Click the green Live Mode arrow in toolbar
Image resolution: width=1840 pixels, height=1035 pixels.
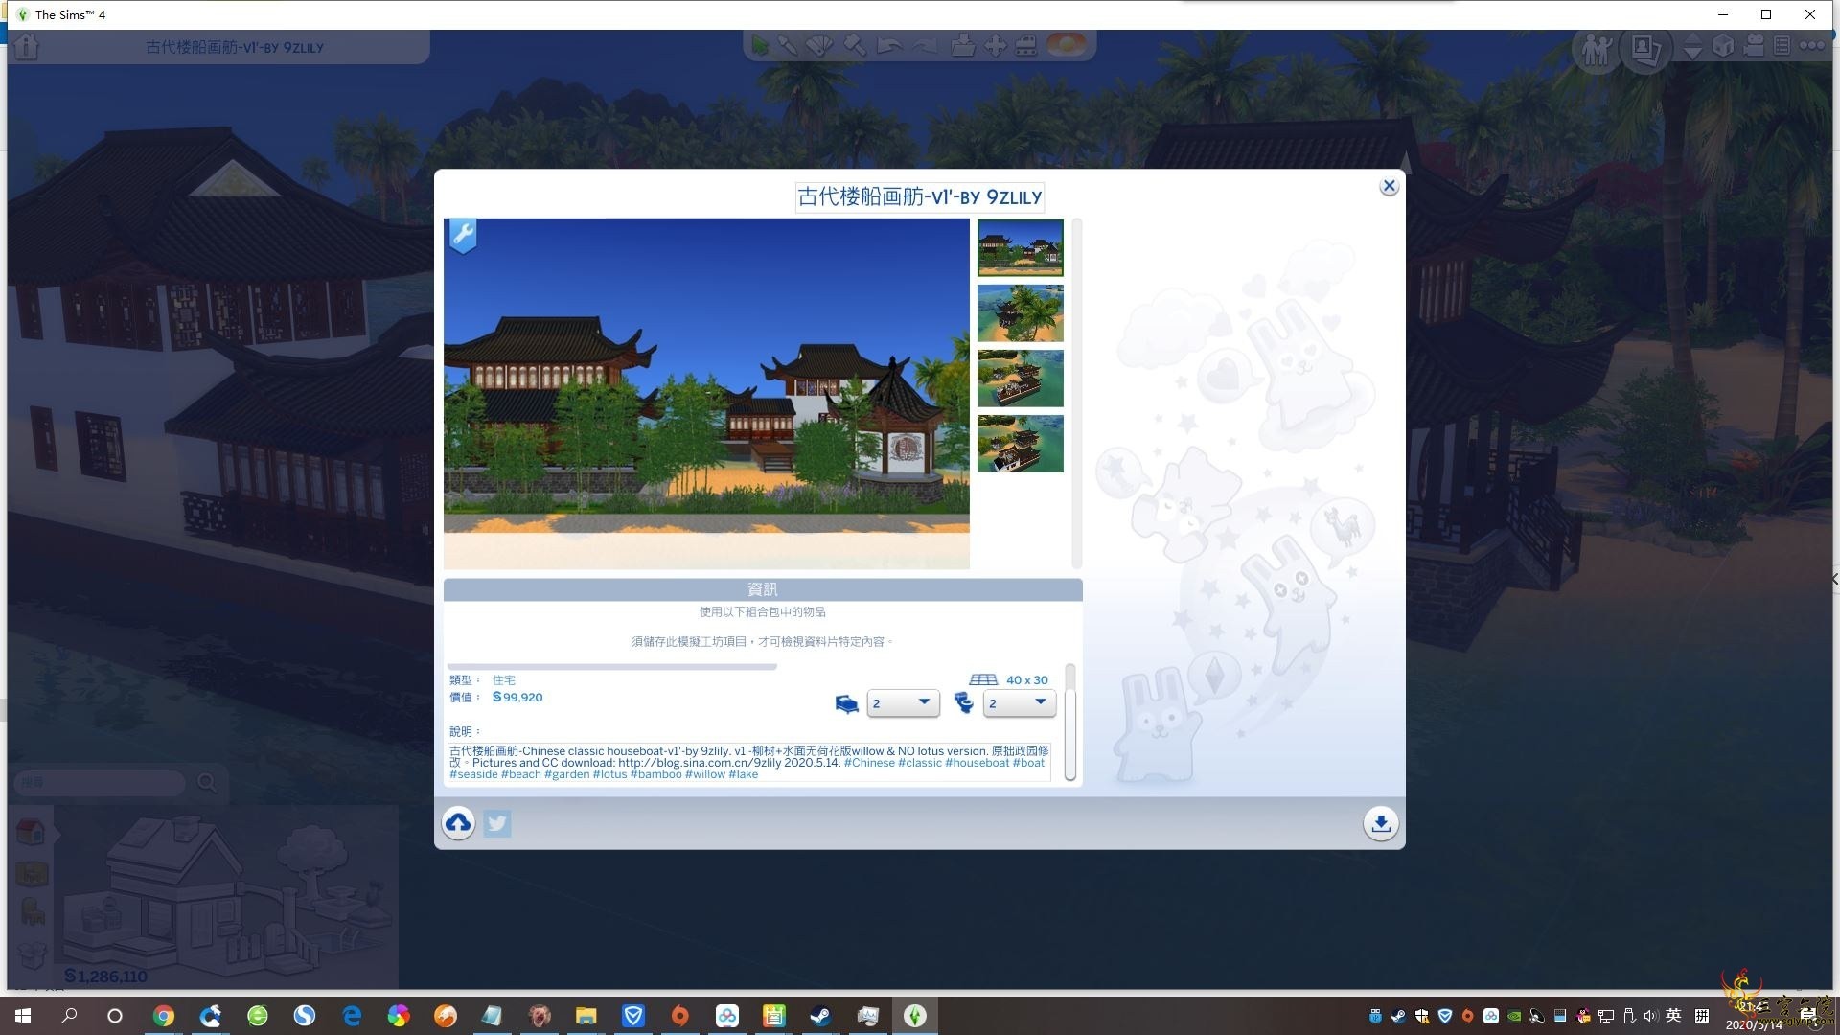[x=760, y=46]
